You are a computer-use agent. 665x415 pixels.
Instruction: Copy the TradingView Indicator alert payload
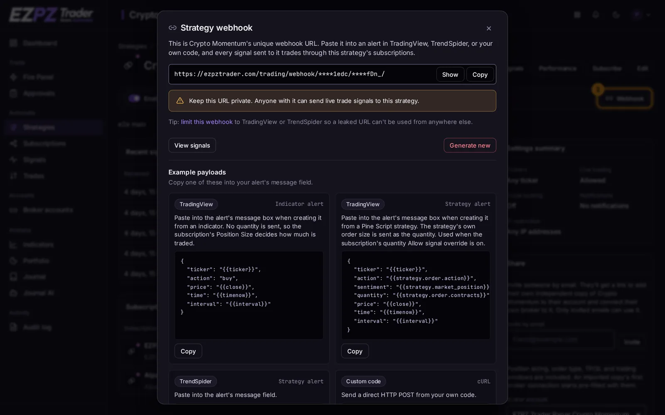[188, 351]
